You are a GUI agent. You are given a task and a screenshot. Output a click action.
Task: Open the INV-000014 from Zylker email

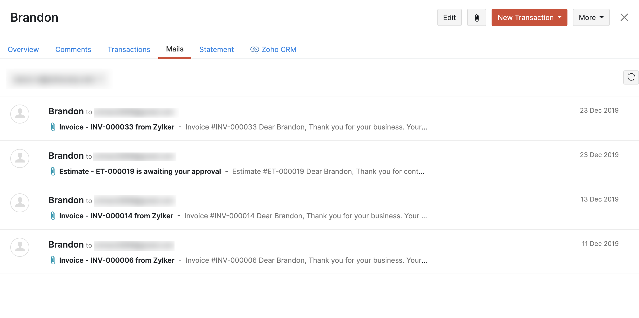[116, 216]
